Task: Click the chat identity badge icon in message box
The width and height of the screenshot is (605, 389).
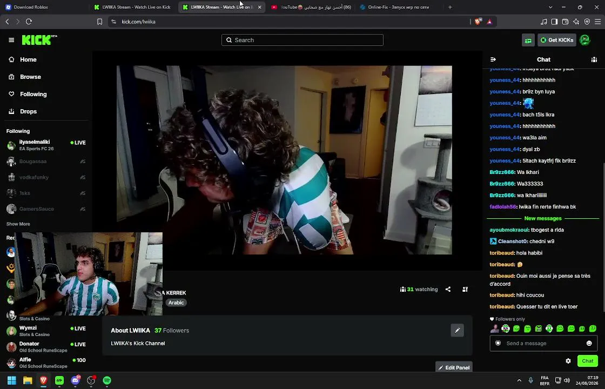Action: (x=498, y=343)
